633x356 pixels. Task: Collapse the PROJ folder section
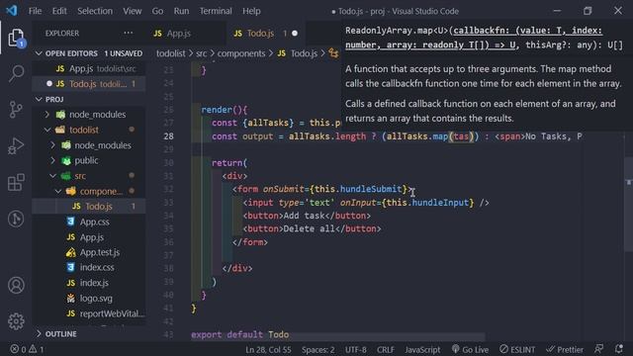[89, 99]
